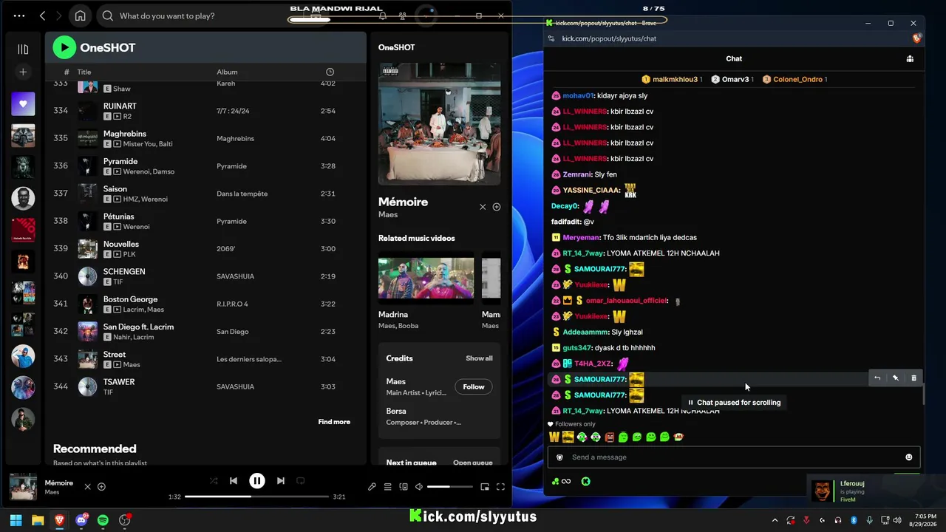Resume chat via Chat paused for scrolling
946x532 pixels.
[734, 403]
